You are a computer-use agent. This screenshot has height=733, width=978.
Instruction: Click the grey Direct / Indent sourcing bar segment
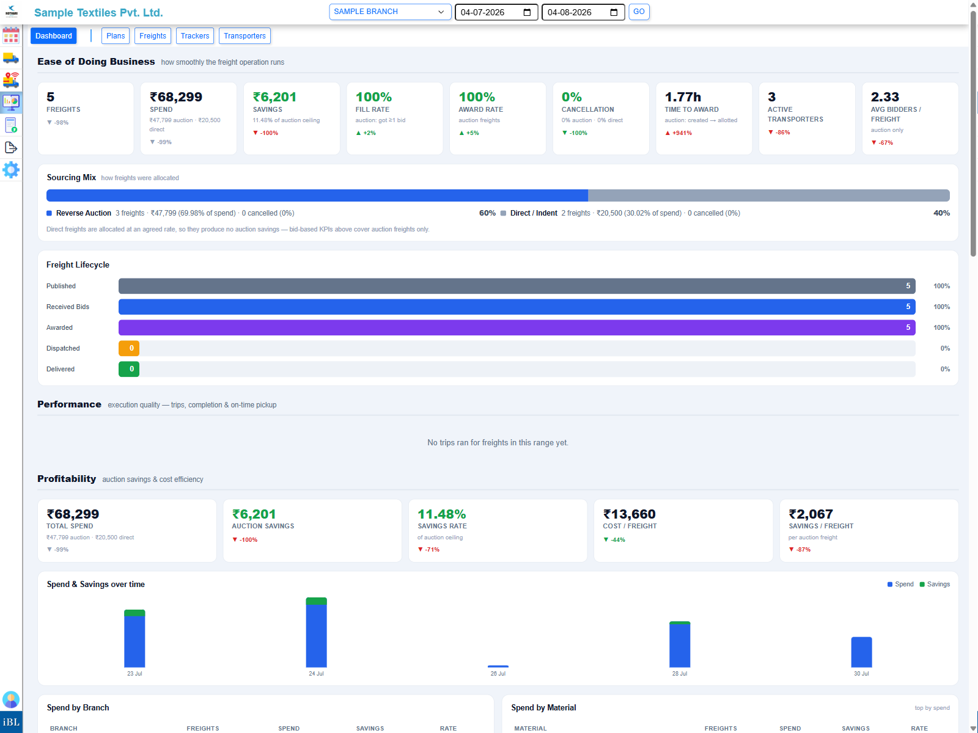[x=769, y=195]
